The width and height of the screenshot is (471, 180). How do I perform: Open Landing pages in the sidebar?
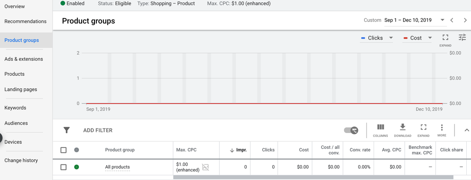click(21, 89)
